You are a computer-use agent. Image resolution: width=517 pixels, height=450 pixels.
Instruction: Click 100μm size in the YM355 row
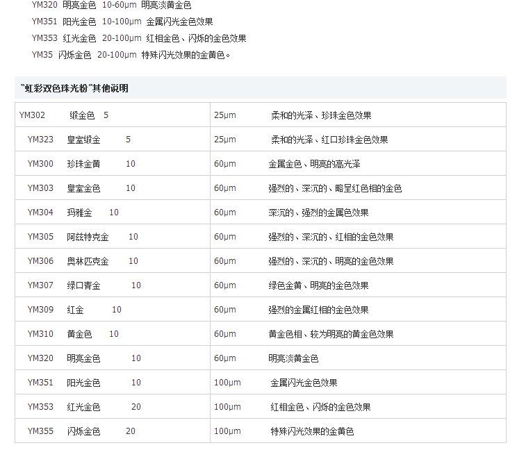click(227, 431)
